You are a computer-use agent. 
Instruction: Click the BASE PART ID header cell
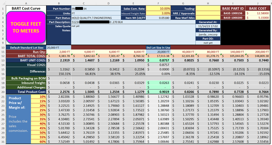(233, 9)
